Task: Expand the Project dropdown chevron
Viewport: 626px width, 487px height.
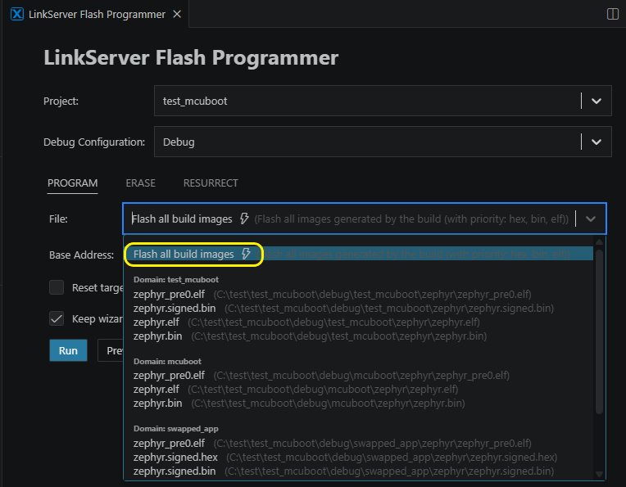Action: click(x=596, y=101)
